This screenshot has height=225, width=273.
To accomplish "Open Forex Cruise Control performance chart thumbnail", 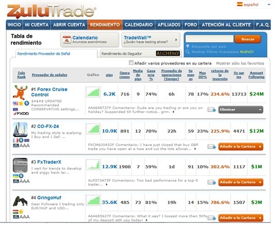I will point(93,92).
